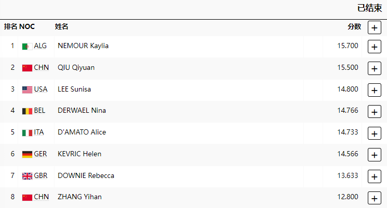Click the 分数 score column header
Image resolution: width=387 pixels, height=208 pixels.
tap(354, 26)
